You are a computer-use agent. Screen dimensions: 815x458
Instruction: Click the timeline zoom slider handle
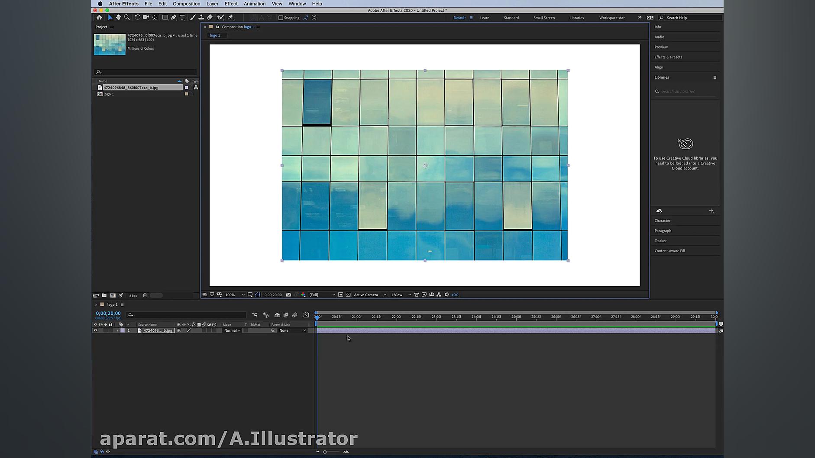click(325, 452)
